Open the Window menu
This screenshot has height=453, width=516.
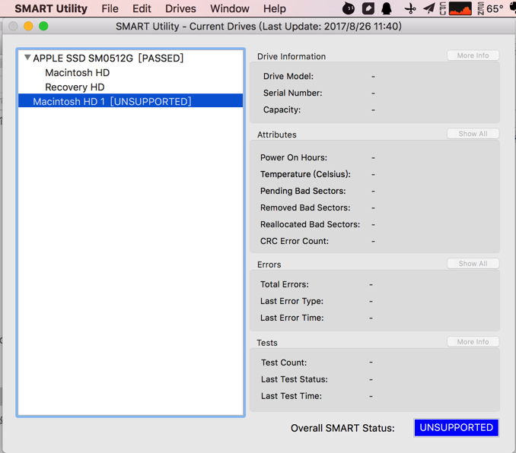230,8
